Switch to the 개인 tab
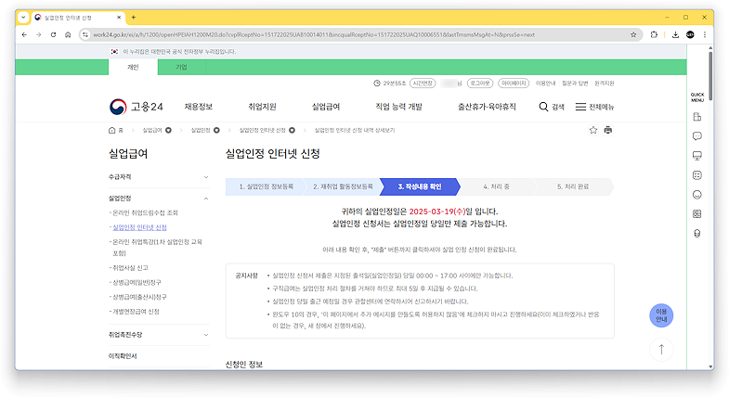This screenshot has width=729, height=398. (x=133, y=68)
